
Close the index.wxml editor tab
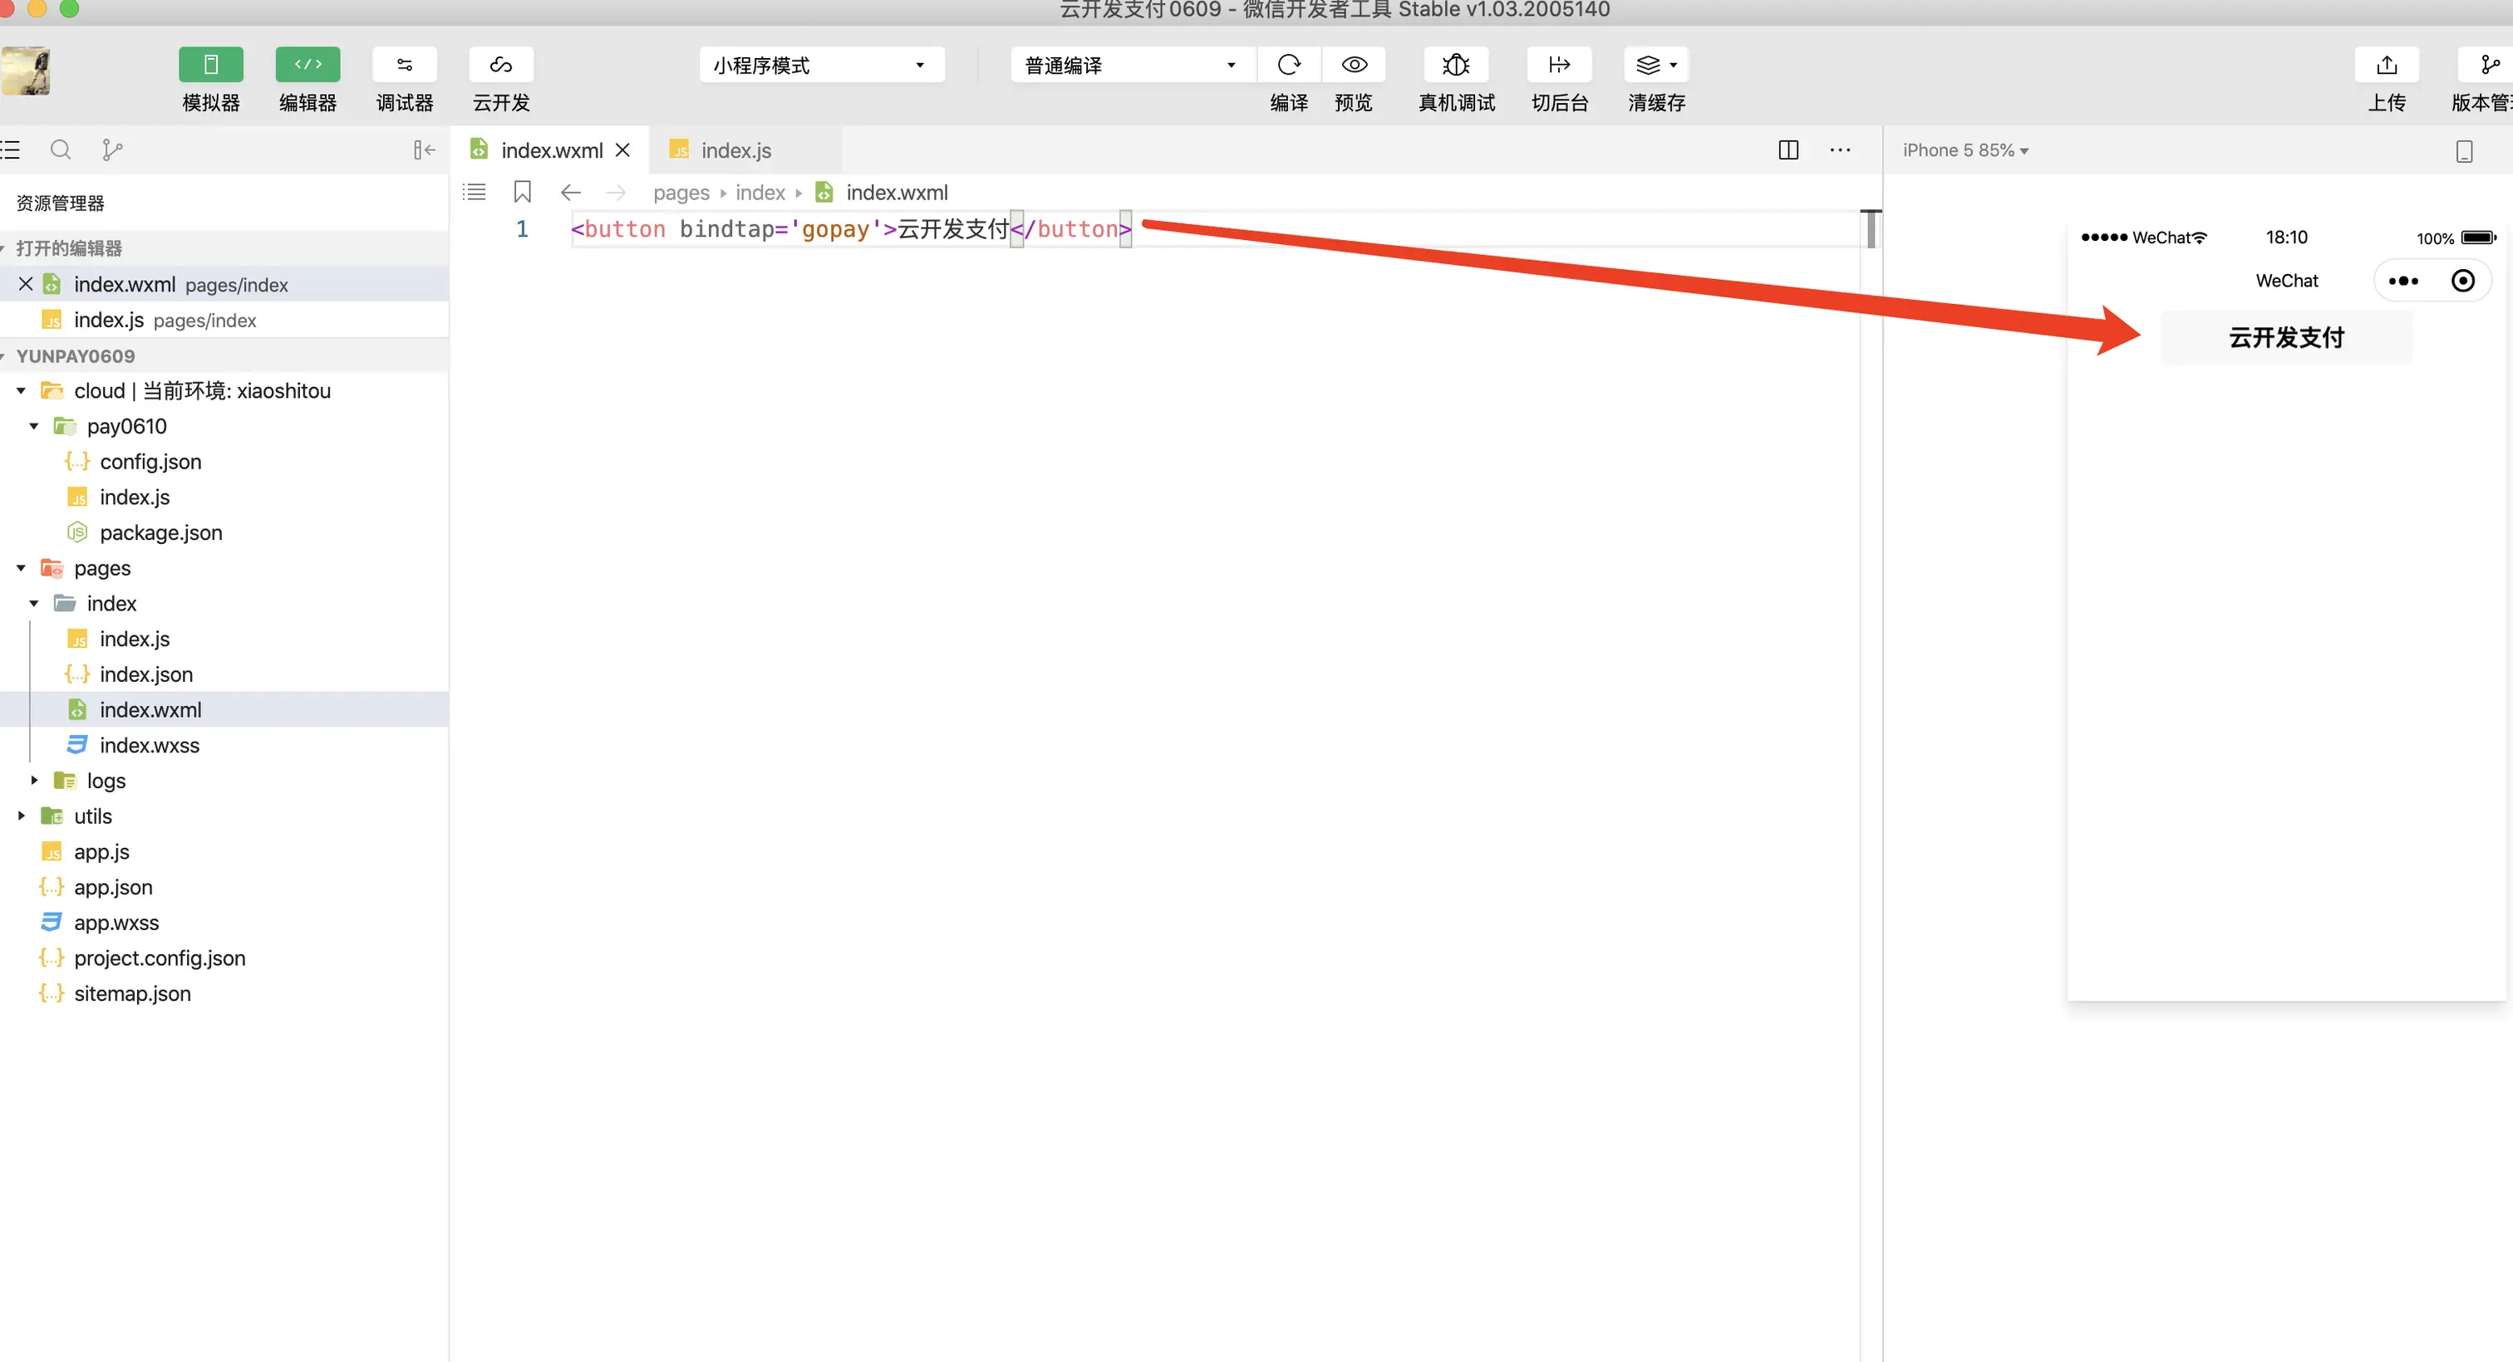point(622,150)
